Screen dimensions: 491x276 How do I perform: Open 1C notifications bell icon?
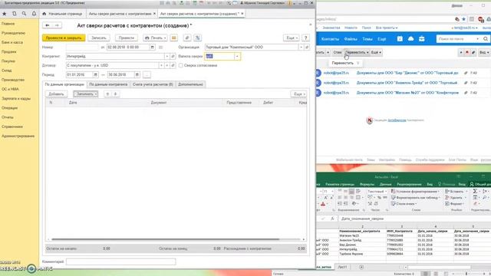(34, 14)
